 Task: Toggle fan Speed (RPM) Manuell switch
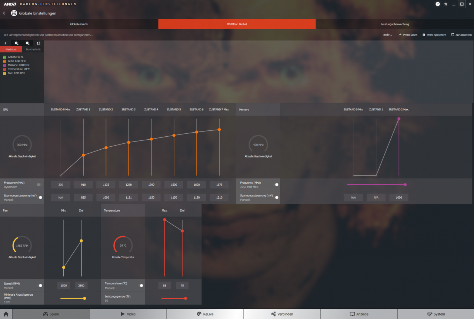40,286
